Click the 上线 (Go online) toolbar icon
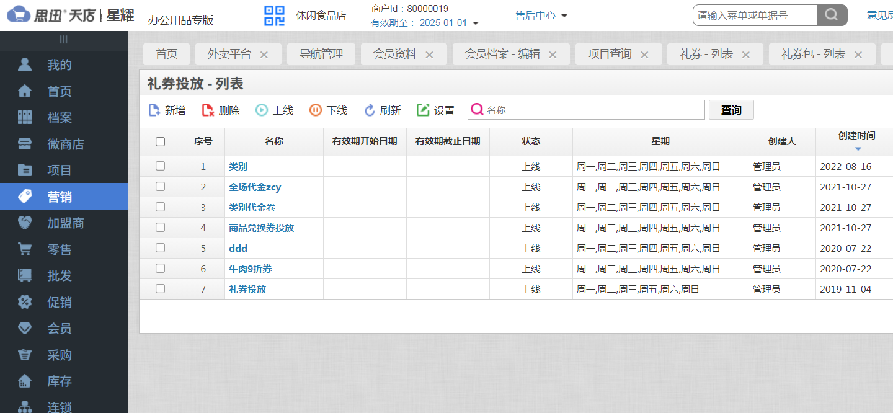The image size is (893, 413). (x=261, y=110)
